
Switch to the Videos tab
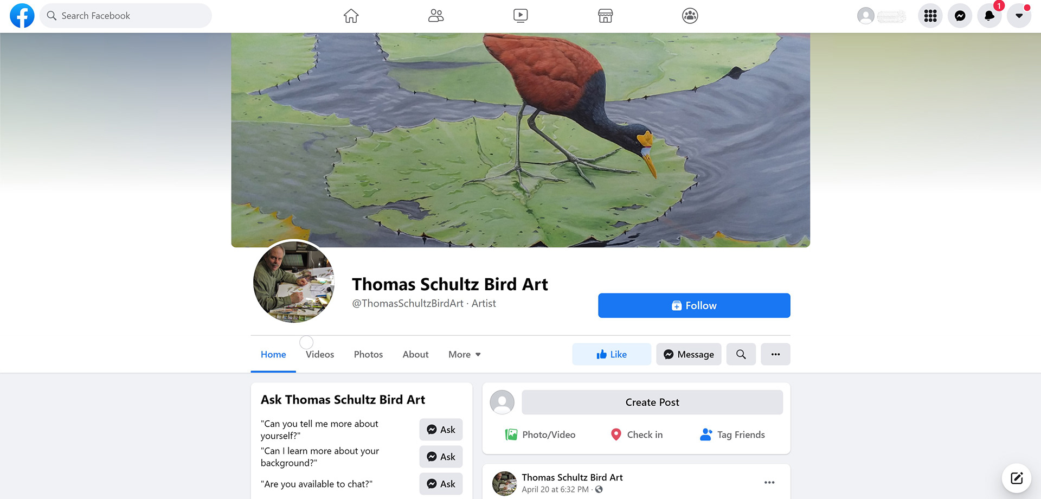point(320,354)
